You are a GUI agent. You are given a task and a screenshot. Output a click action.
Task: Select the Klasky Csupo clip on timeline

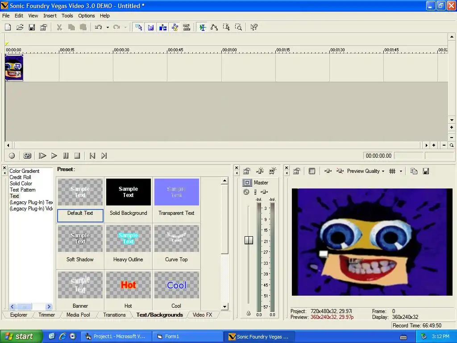coord(14,68)
